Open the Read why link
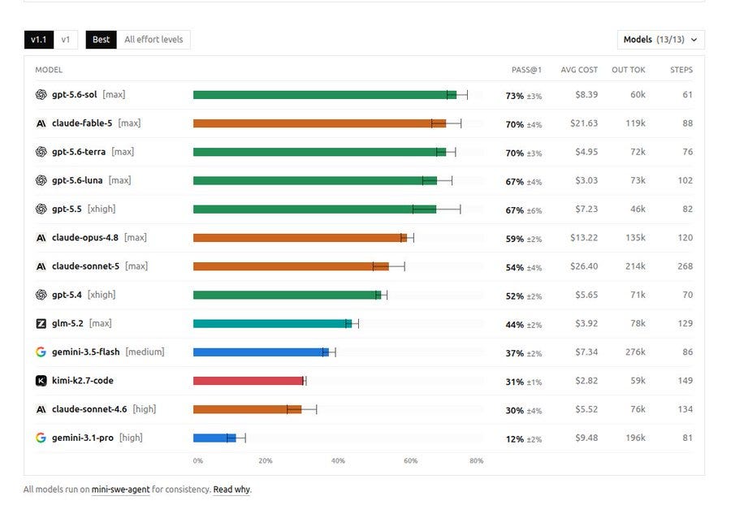This screenshot has height=505, width=731. 231,490
